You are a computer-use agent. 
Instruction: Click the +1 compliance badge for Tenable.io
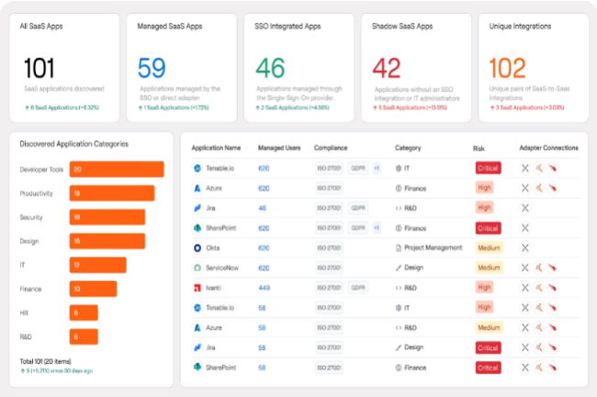tap(377, 168)
